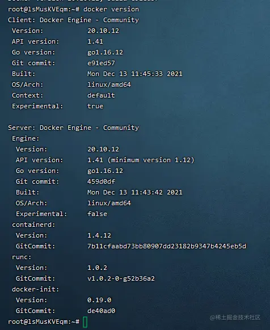This screenshot has height=330, width=270.
Task: Click the docker-init version value 0.19.0
Action: tap(99, 300)
